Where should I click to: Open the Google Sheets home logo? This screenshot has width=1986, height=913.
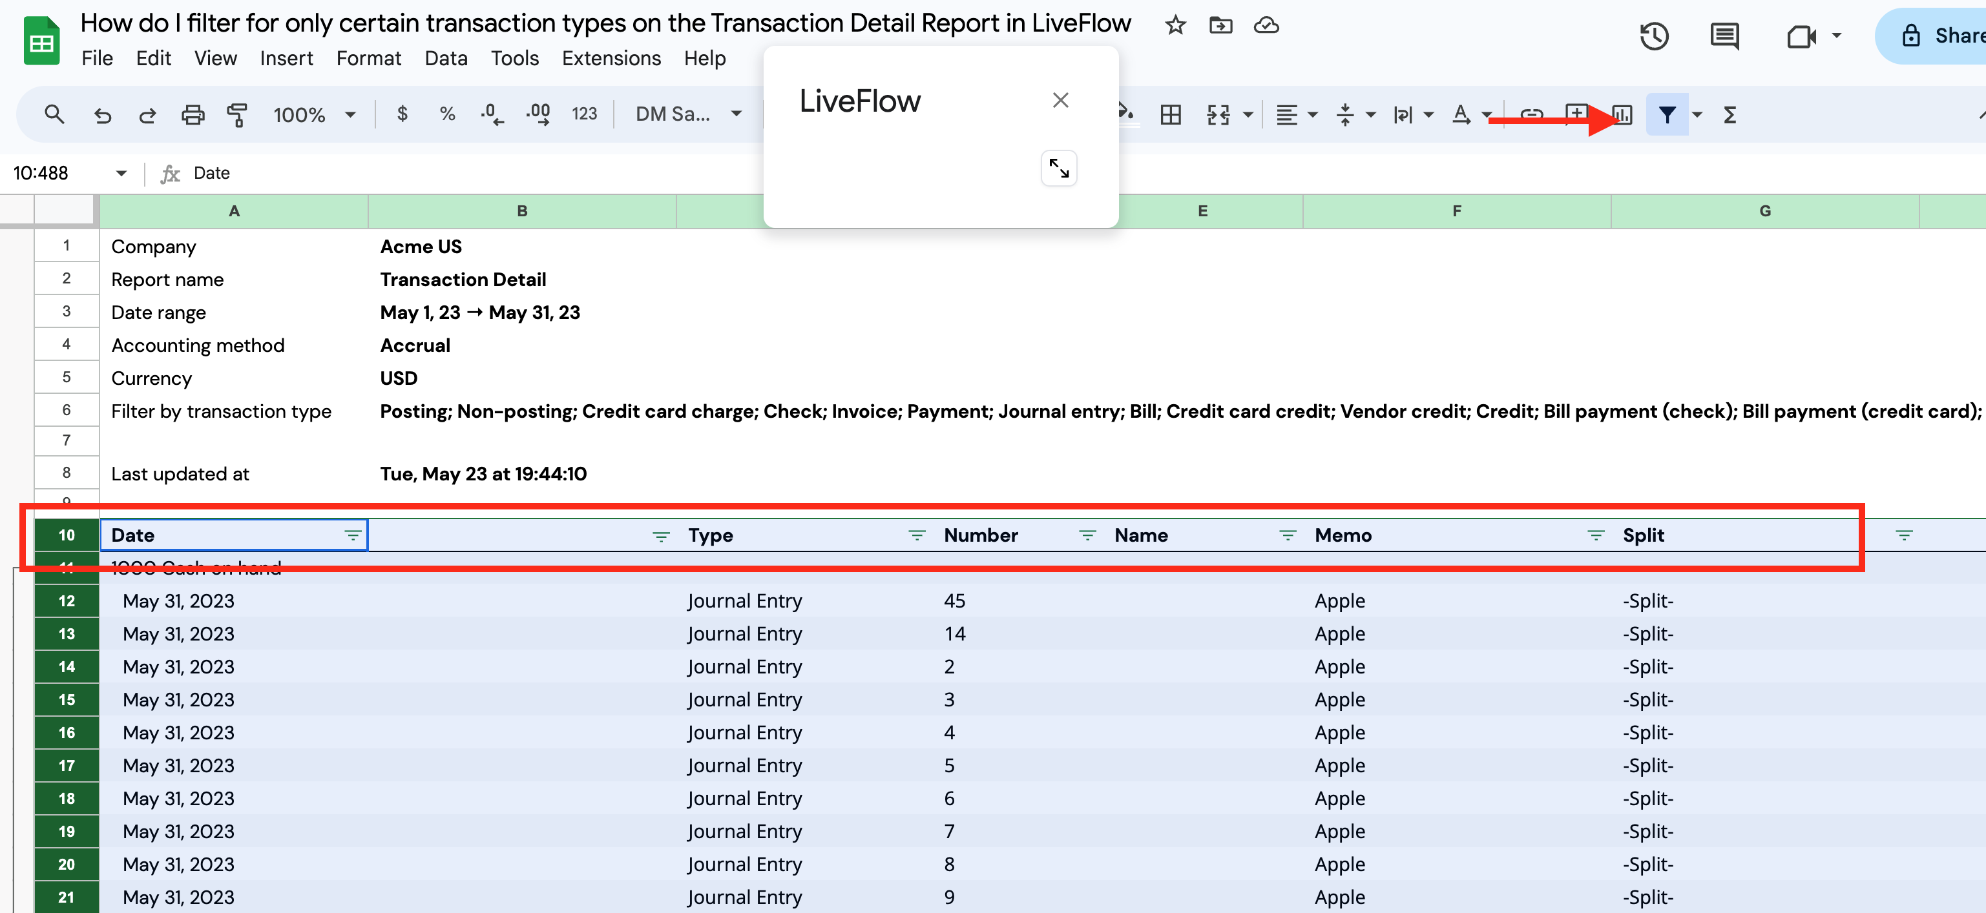point(41,41)
